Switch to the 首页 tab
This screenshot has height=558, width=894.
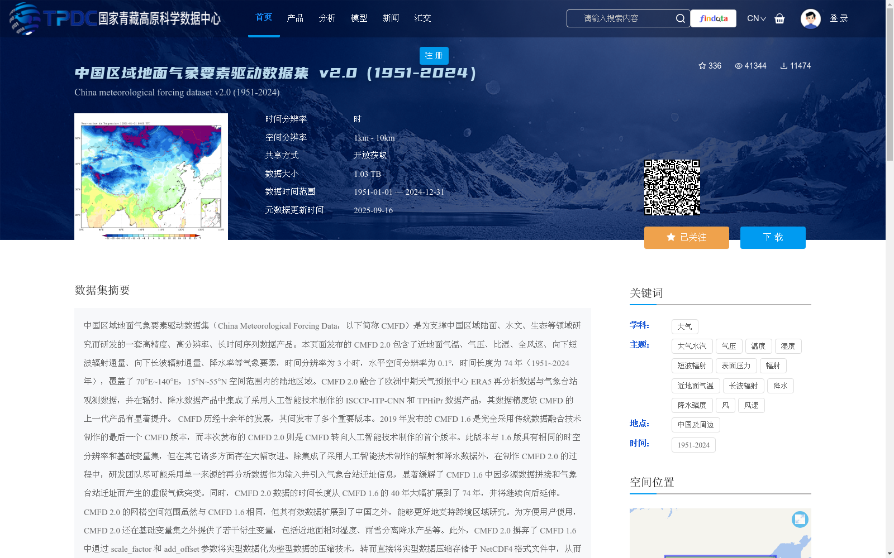(x=263, y=17)
